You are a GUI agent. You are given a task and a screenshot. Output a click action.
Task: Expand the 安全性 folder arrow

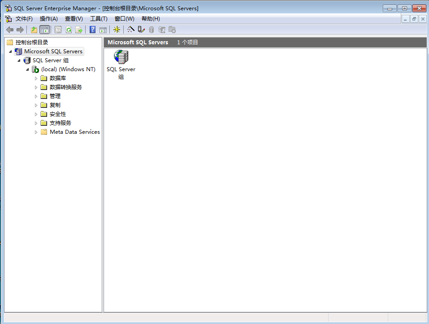point(36,114)
